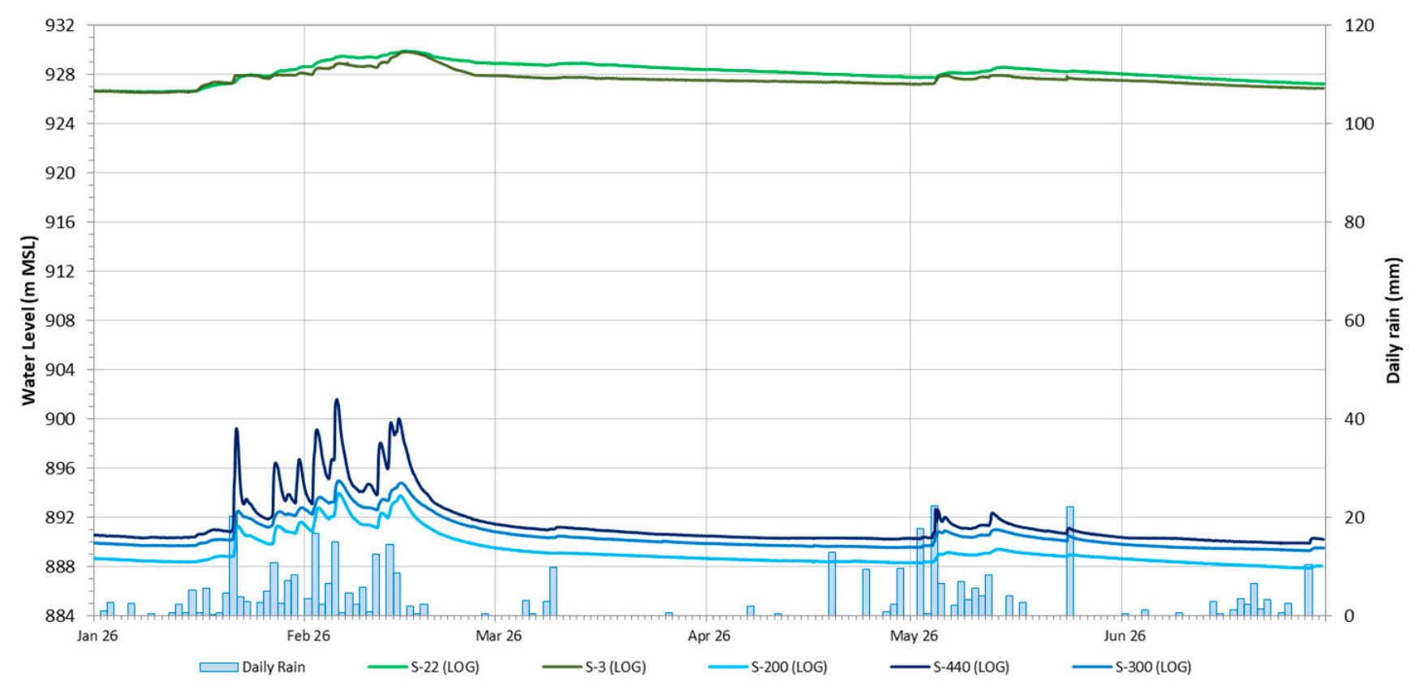The width and height of the screenshot is (1420, 695).
Task: Click the 932 water level tick label
Action: click(59, 25)
